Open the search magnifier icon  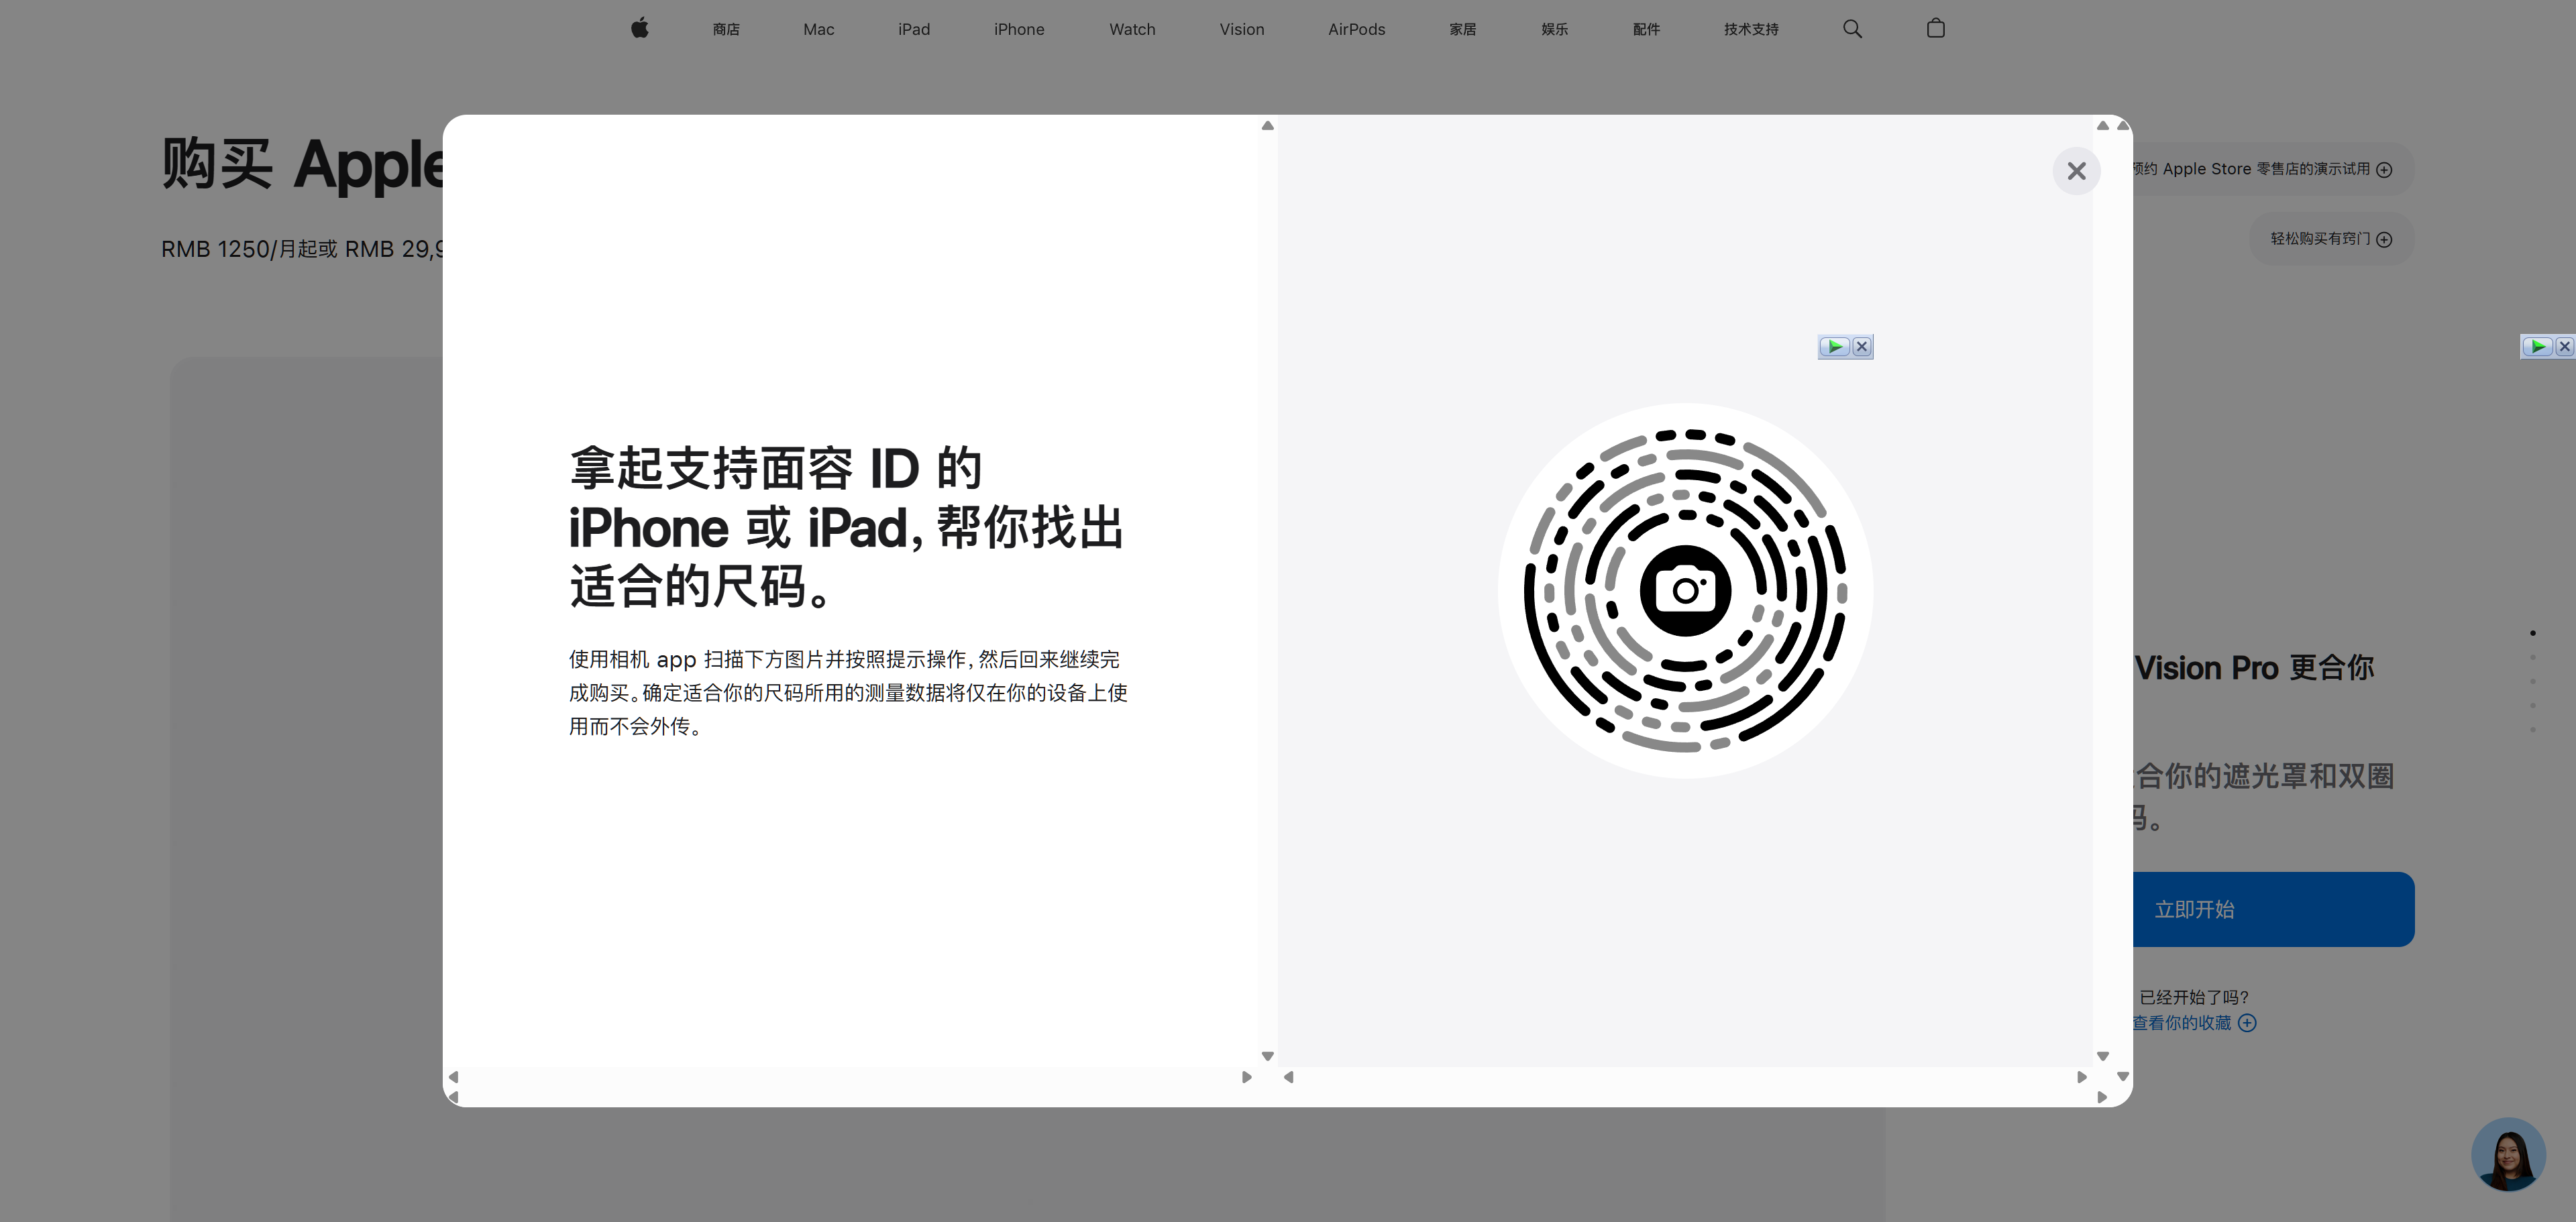1852,29
